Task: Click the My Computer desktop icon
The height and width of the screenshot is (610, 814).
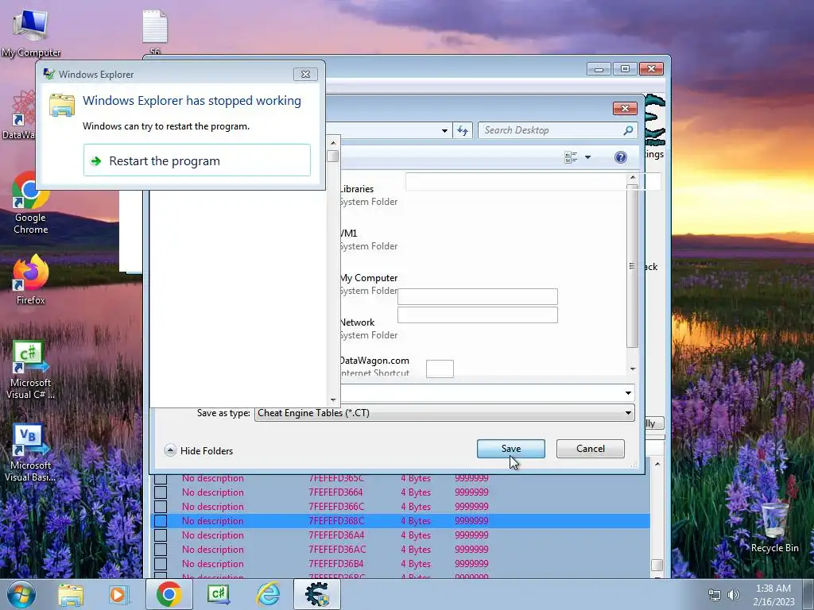Action: pyautogui.click(x=30, y=33)
